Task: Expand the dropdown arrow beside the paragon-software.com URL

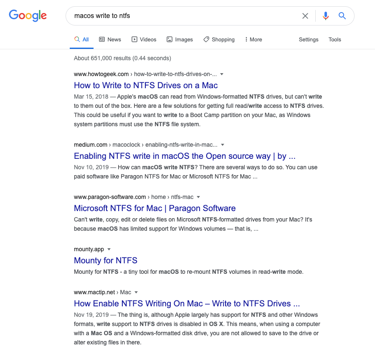Action: tap(198, 197)
